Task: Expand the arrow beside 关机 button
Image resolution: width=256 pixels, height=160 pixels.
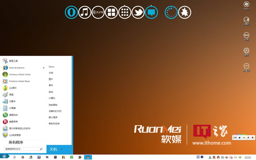Action: (x=62, y=149)
